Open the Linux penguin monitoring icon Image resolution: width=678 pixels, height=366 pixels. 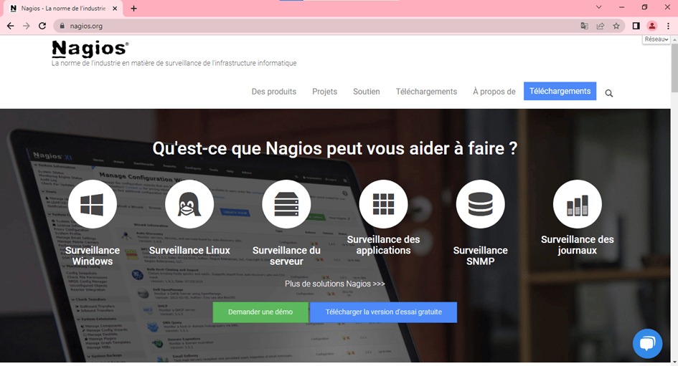pos(189,204)
